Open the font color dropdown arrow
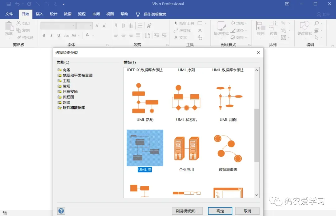Screen dimensions: 336x216 93,35
